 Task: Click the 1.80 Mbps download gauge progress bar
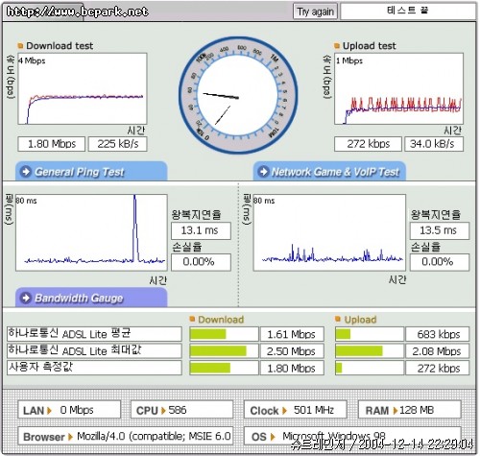coord(224,368)
